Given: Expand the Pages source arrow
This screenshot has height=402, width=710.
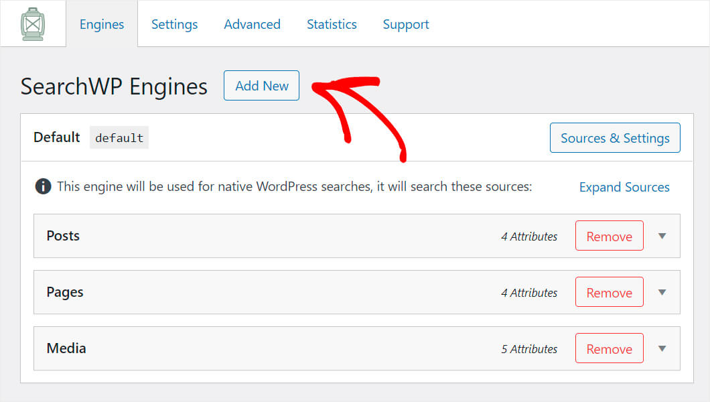Looking at the screenshot, I should [x=662, y=292].
